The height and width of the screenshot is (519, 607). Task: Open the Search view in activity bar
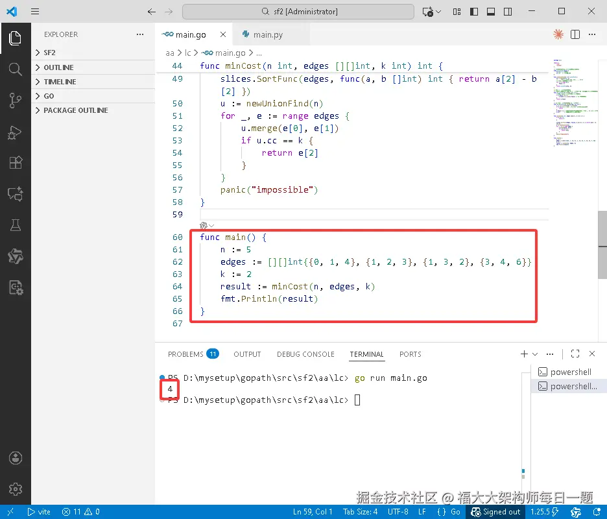click(15, 69)
